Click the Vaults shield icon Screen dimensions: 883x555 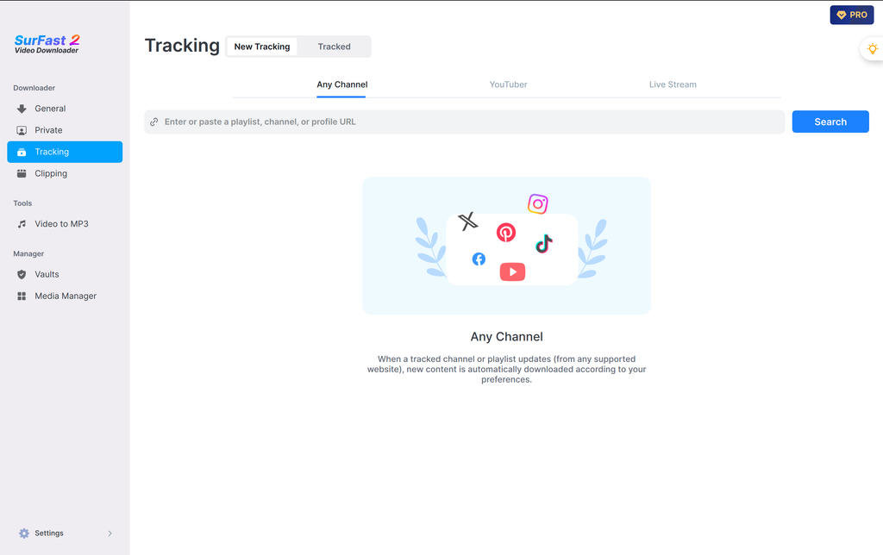click(x=22, y=275)
